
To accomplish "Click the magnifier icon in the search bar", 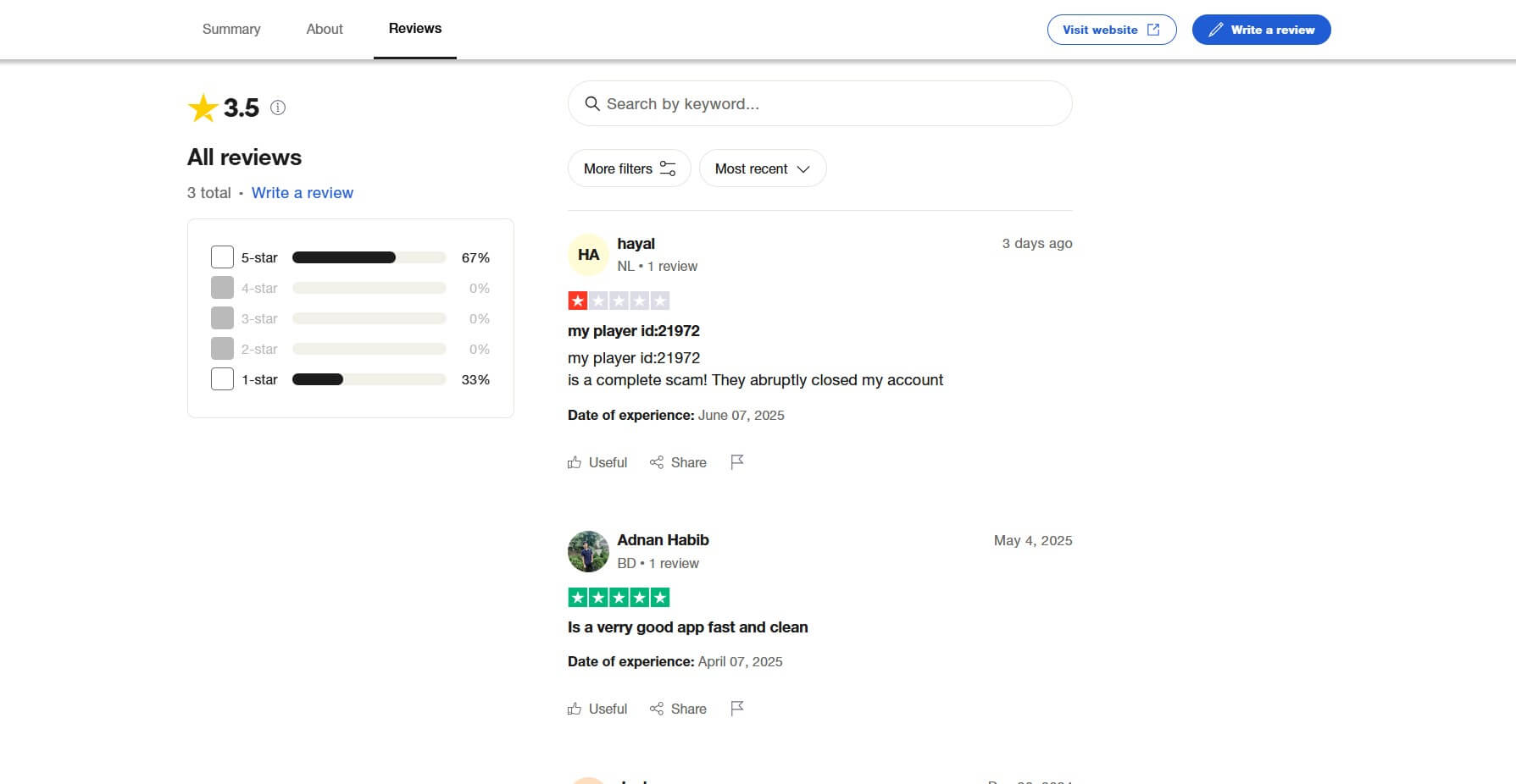I will click(x=592, y=103).
